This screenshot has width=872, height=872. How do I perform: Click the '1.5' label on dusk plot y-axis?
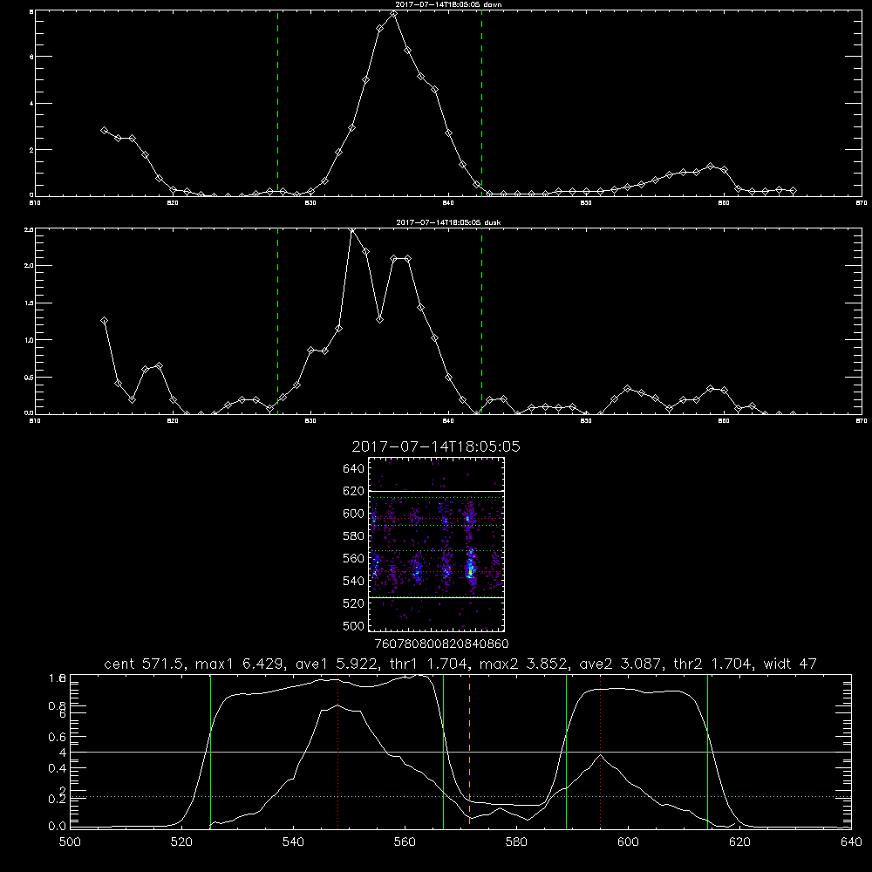pos(29,303)
